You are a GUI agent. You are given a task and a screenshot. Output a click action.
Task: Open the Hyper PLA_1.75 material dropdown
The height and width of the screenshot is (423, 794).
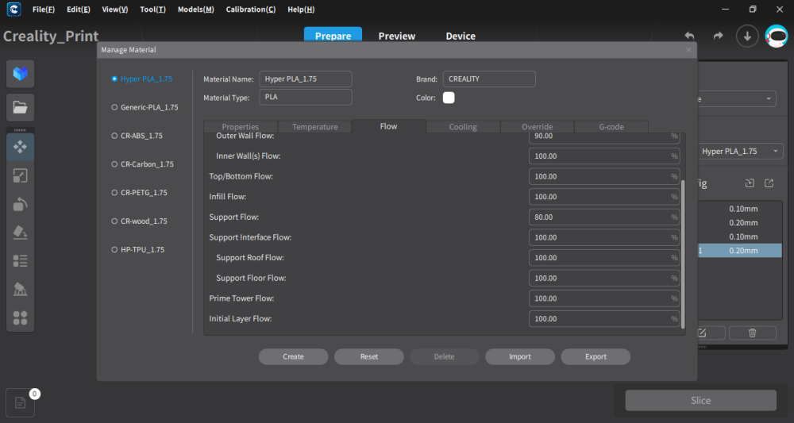coord(740,152)
